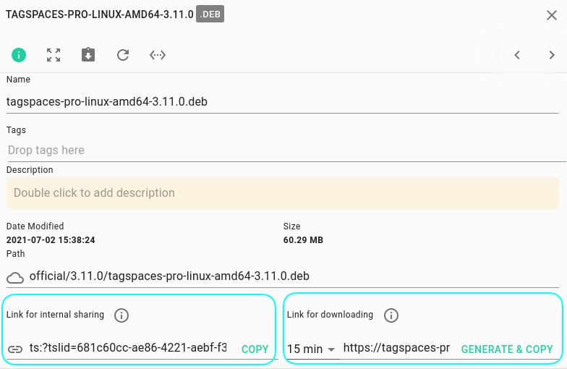Click the Drop tags here field
567x369 pixels.
pyautogui.click(x=286, y=150)
